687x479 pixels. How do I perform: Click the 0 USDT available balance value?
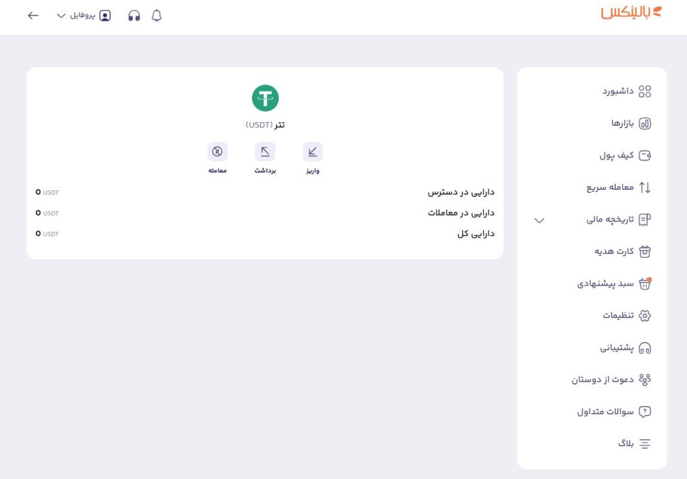click(x=47, y=192)
